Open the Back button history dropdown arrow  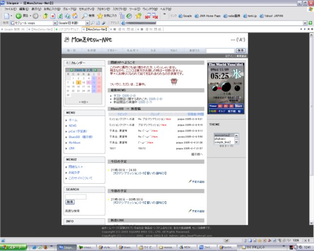pos(30,16)
